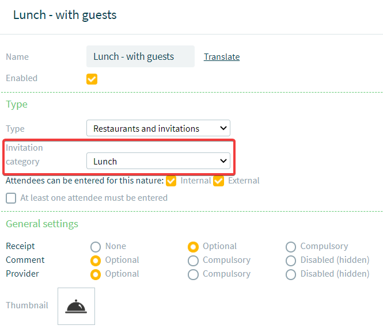Select Compulsory for Receipt
The image size is (383, 329).
click(x=291, y=247)
